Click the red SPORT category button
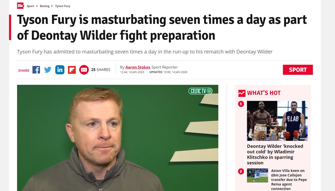Image resolution: width=335 pixels, height=191 pixels. click(298, 70)
